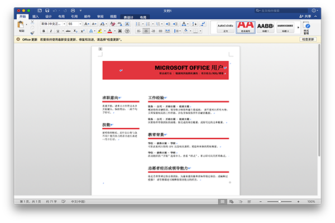Screen dimensions: 335x223
Task: Toggle Italic formatting
Action: coord(51,31)
